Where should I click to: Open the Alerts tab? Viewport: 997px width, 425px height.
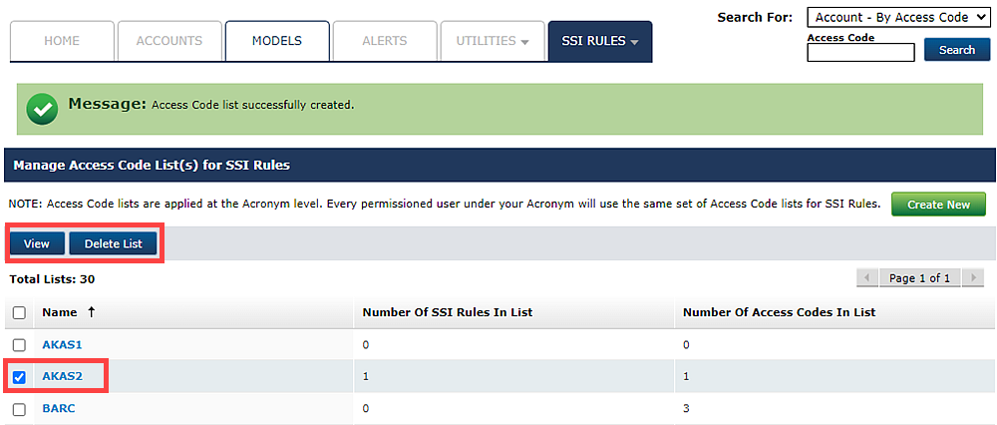coord(385,41)
